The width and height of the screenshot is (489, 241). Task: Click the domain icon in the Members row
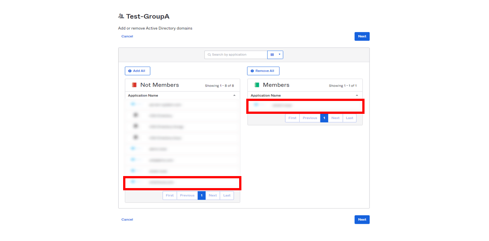(256, 105)
